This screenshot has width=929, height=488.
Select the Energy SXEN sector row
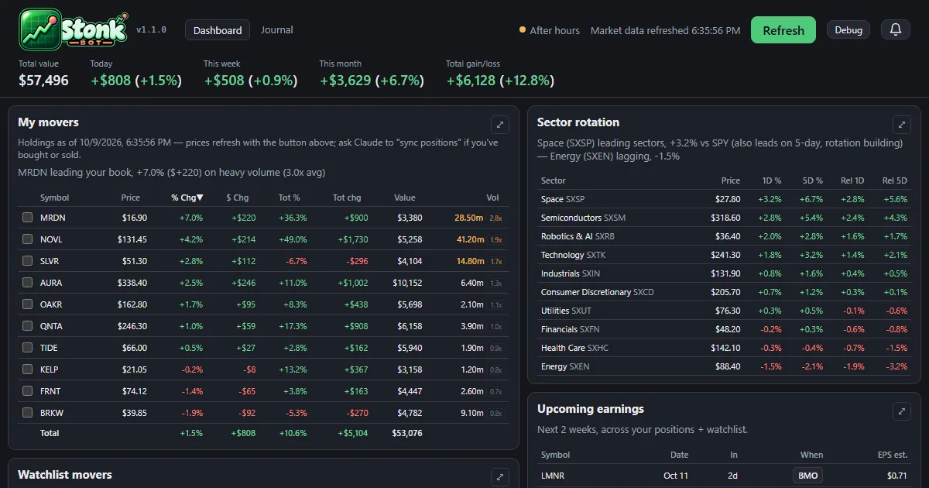click(724, 366)
